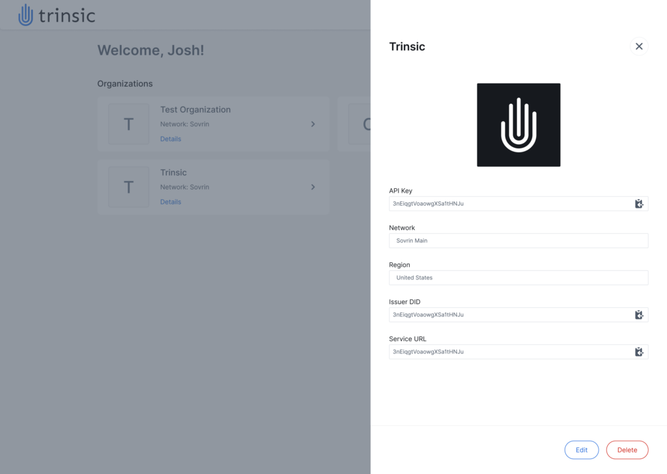Open Details link for Test Organization

click(x=171, y=139)
